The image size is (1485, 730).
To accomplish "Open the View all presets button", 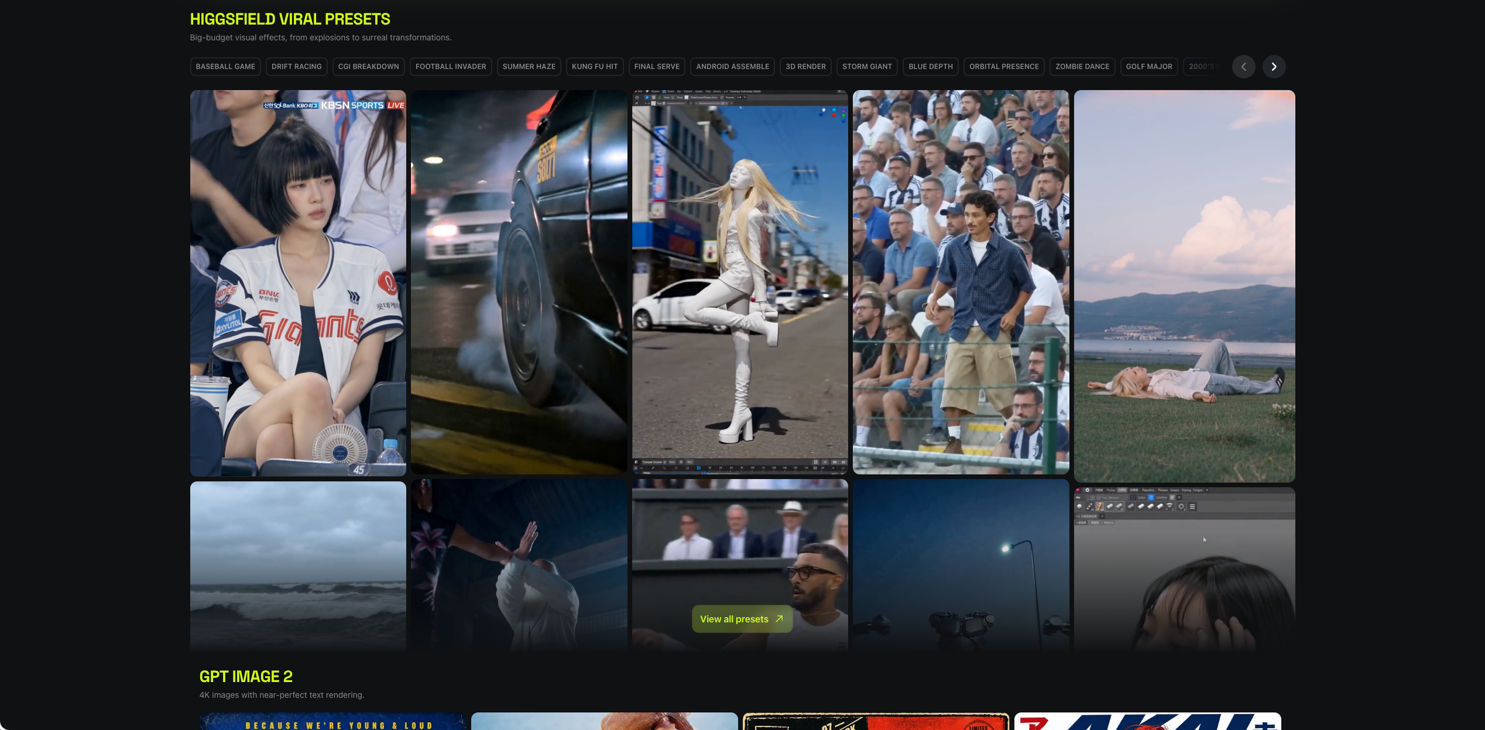I will 742,619.
